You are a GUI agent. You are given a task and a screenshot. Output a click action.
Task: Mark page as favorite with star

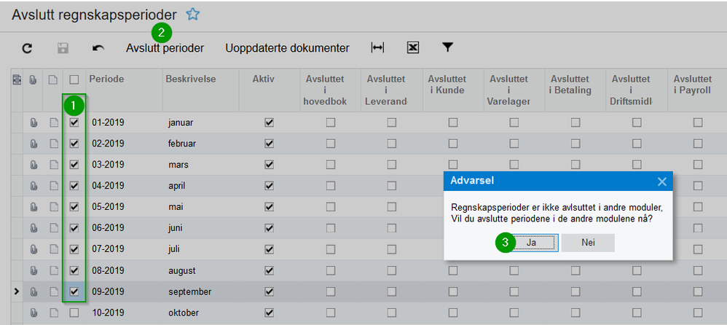pyautogui.click(x=193, y=14)
